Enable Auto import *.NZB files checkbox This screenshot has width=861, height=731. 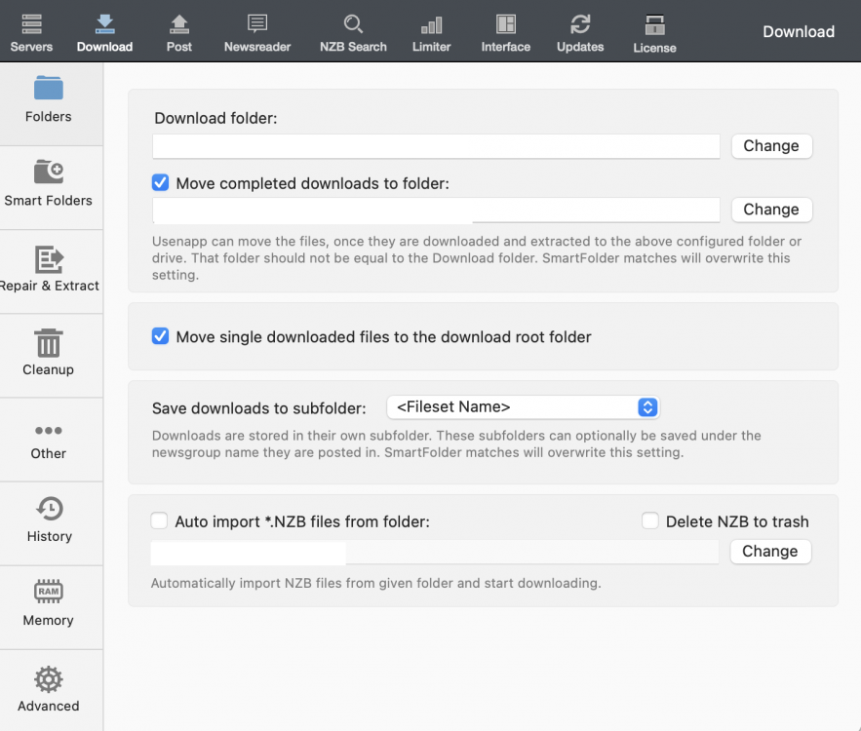[x=160, y=521]
